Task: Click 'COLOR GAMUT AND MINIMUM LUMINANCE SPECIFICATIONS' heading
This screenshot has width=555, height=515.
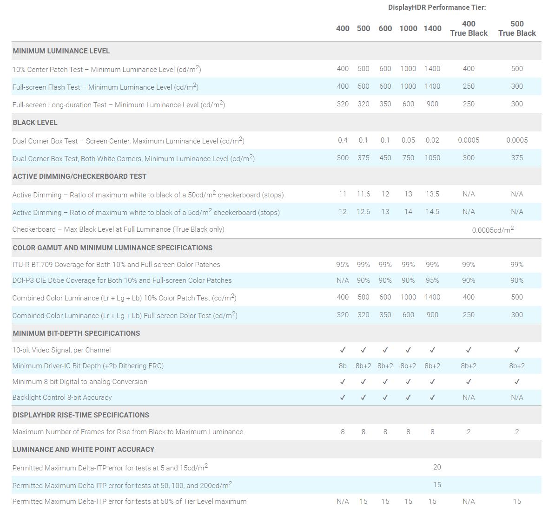Action: pyautogui.click(x=112, y=248)
